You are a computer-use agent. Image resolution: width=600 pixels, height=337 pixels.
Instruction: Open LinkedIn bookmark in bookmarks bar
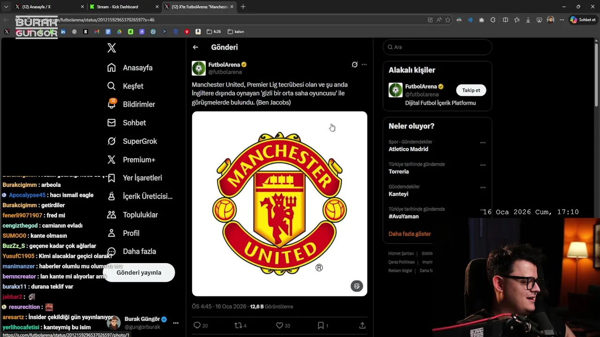tap(63, 32)
